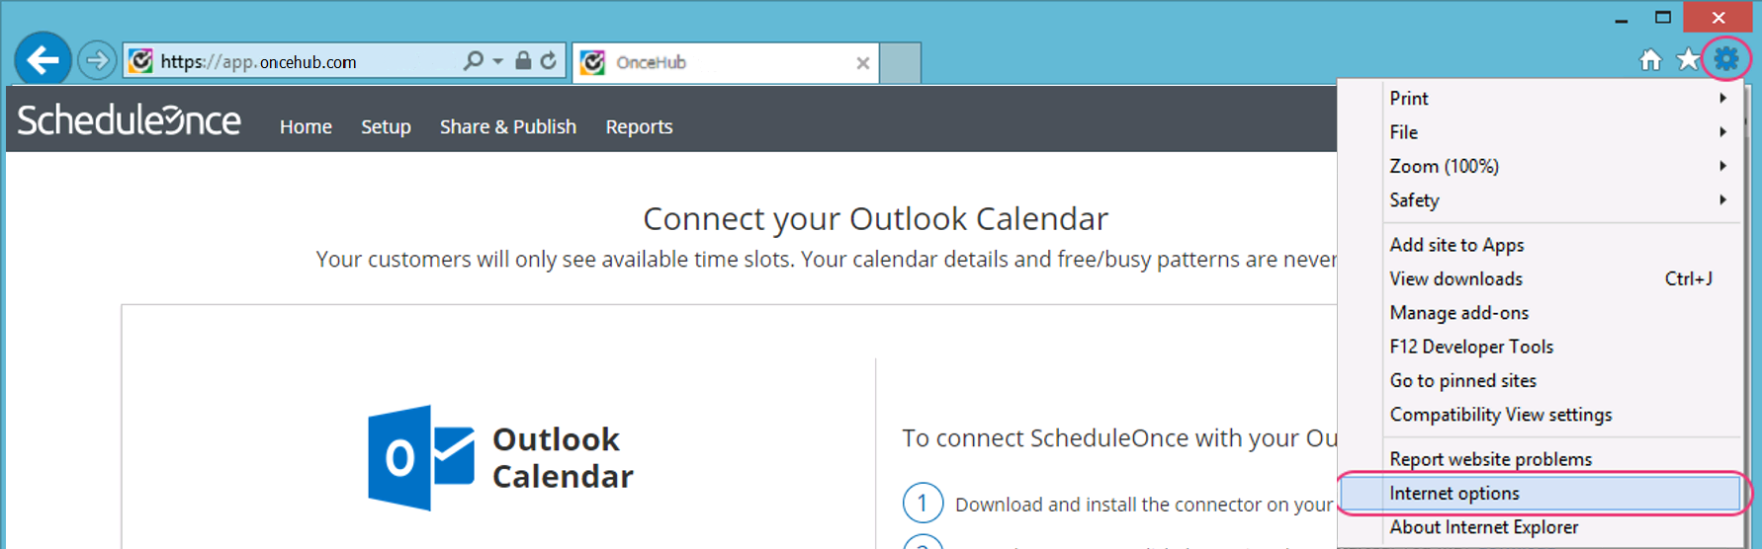The width and height of the screenshot is (1762, 549).
Task: Click the browser back arrow button
Action: [x=43, y=60]
